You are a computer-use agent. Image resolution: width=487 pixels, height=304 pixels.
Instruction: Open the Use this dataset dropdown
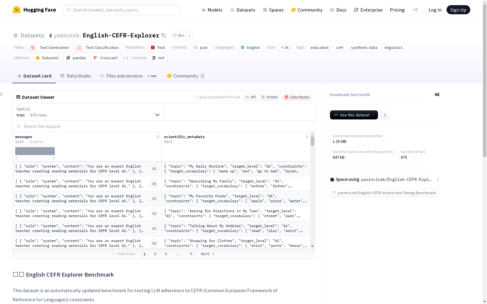tap(354, 115)
